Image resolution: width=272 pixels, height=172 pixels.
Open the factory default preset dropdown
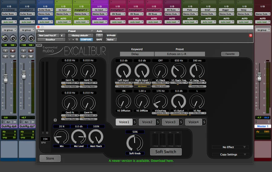[80, 35]
